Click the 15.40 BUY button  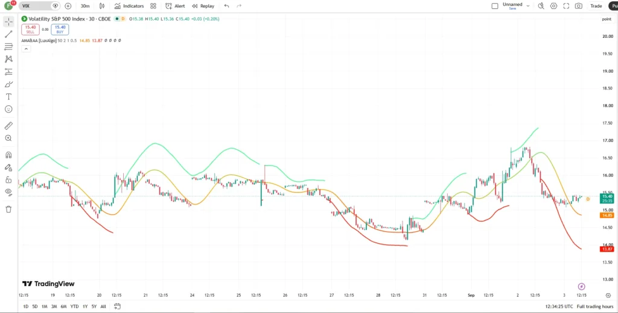pyautogui.click(x=60, y=29)
